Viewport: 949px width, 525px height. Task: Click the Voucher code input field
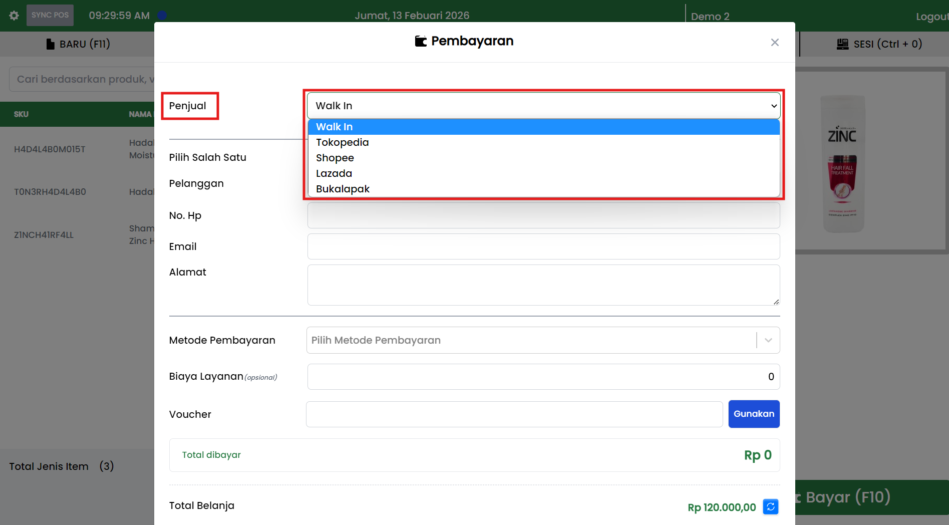coord(514,414)
